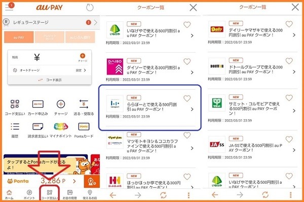Expand the ドトールグループ coupon chevron
The image size is (304, 202).
pos(294,72)
